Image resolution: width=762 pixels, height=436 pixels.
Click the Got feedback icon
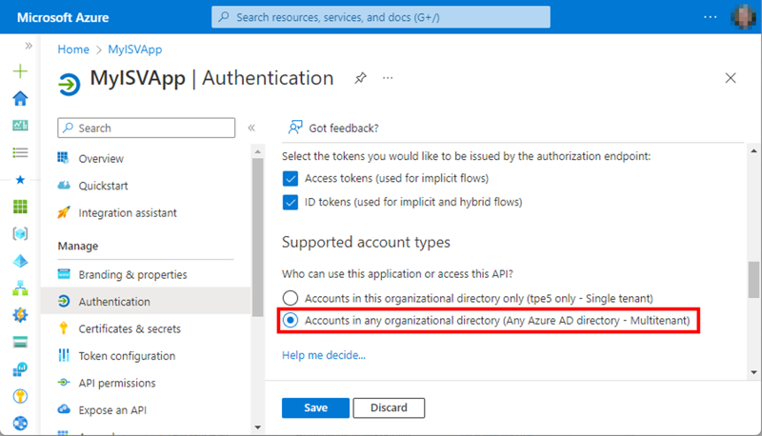pyautogui.click(x=295, y=128)
